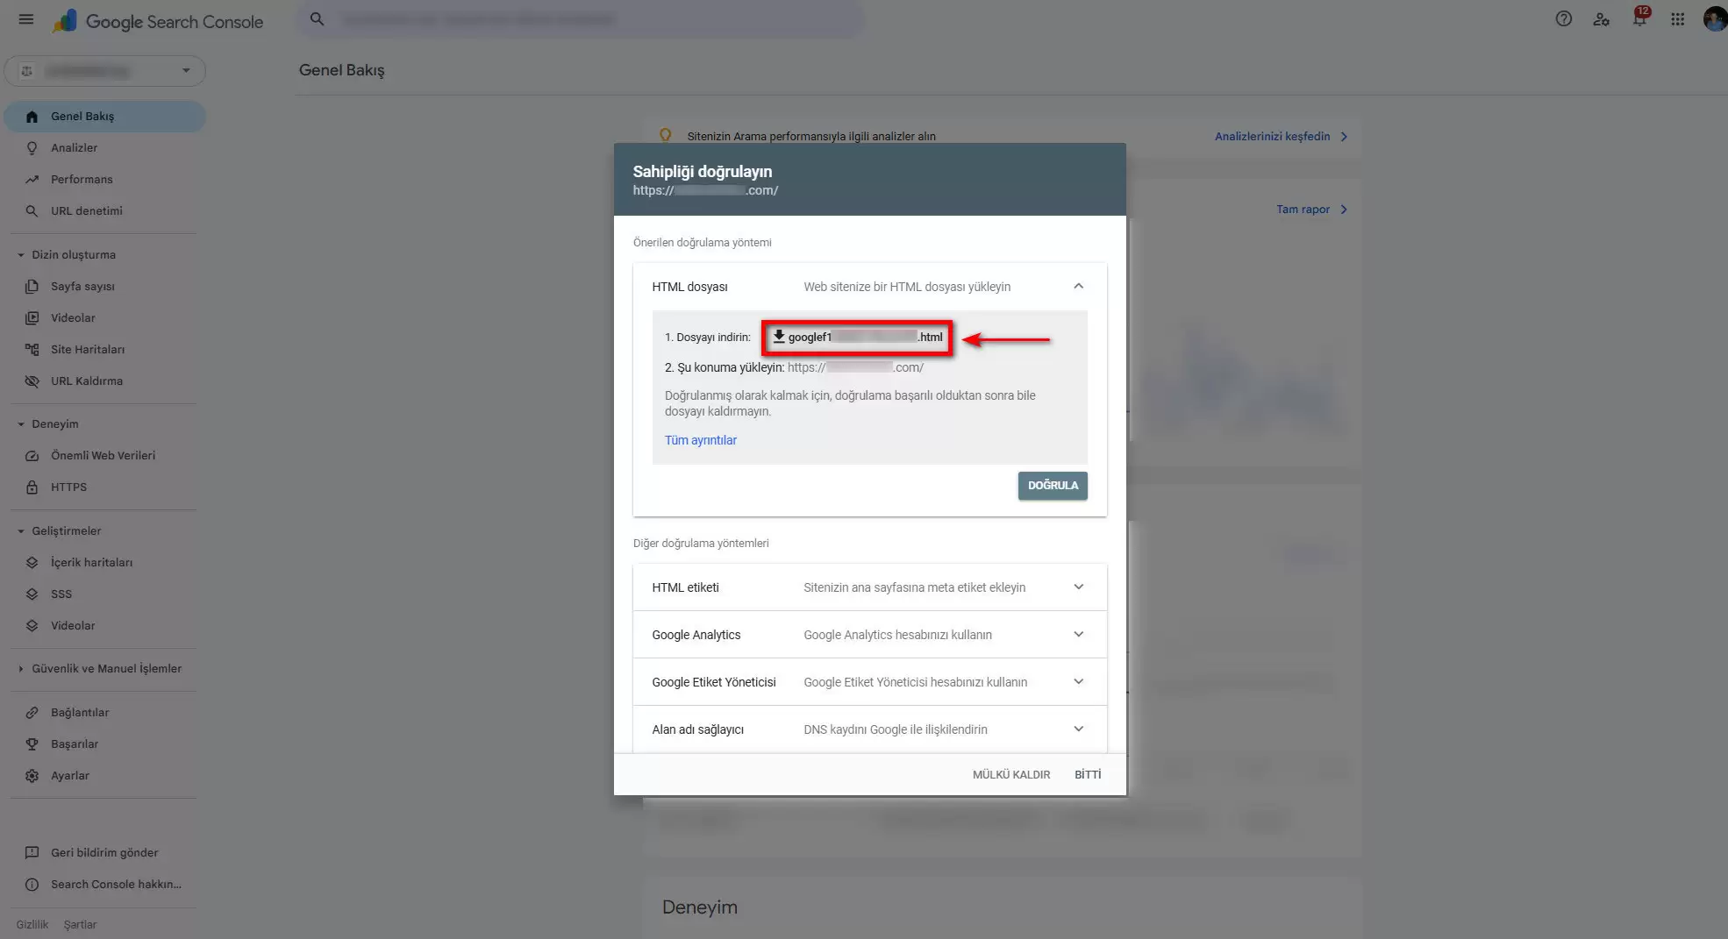Viewport: 1728px width, 939px height.
Task: Click the Site Haritaları sitemap icon
Action: point(32,350)
